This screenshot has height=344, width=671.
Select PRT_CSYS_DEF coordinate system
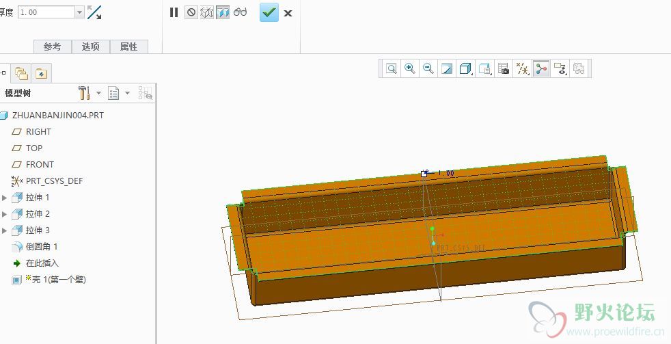coord(54,181)
